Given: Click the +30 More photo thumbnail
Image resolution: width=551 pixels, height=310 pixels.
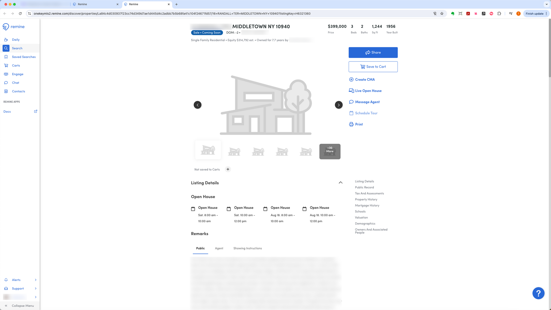Looking at the screenshot, I should (x=329, y=151).
